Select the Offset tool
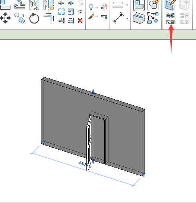The image size is (196, 203). 20,5
